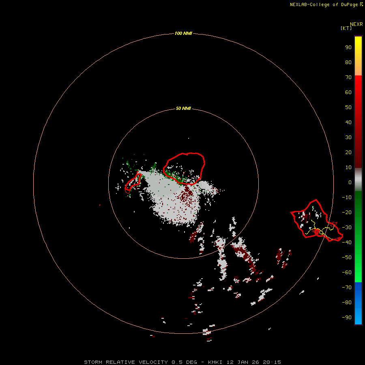
Task: Click the -40 value on the velocity scale
Action: coord(347,243)
